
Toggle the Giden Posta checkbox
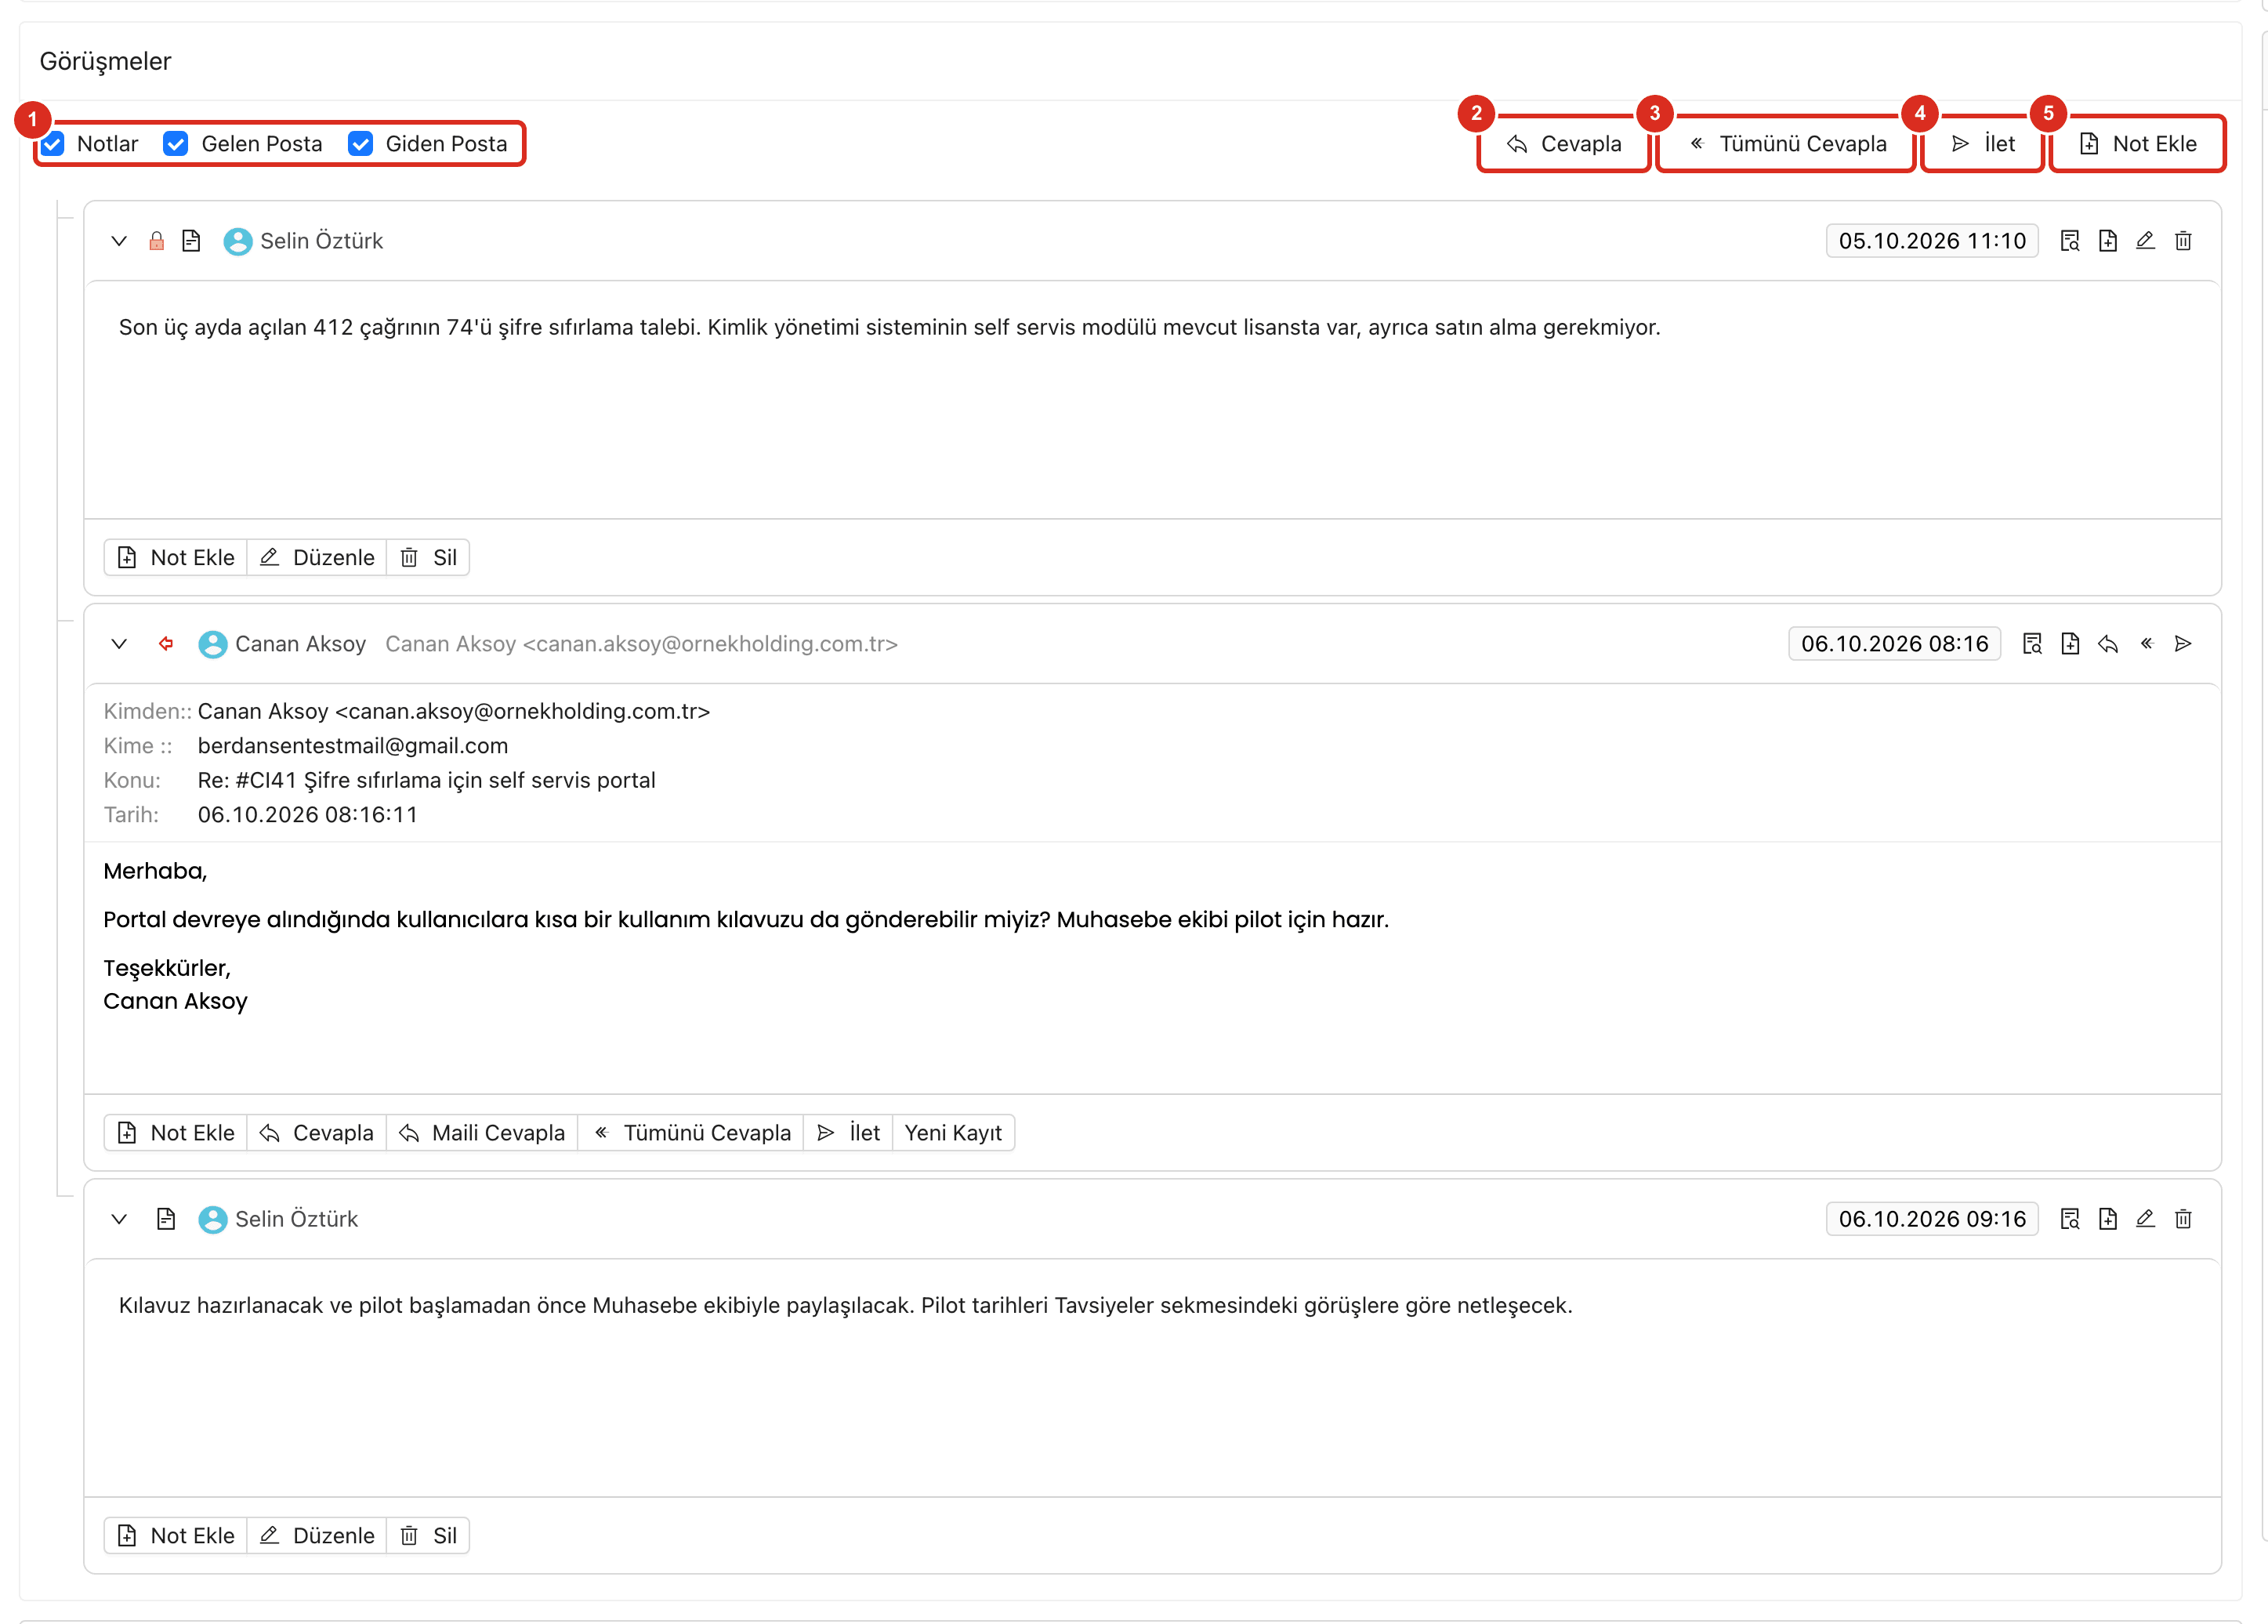point(361,144)
